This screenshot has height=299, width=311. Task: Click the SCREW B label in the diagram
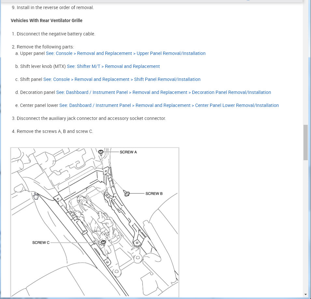point(154,194)
